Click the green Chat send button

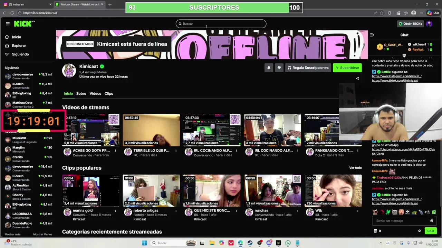coord(431,231)
